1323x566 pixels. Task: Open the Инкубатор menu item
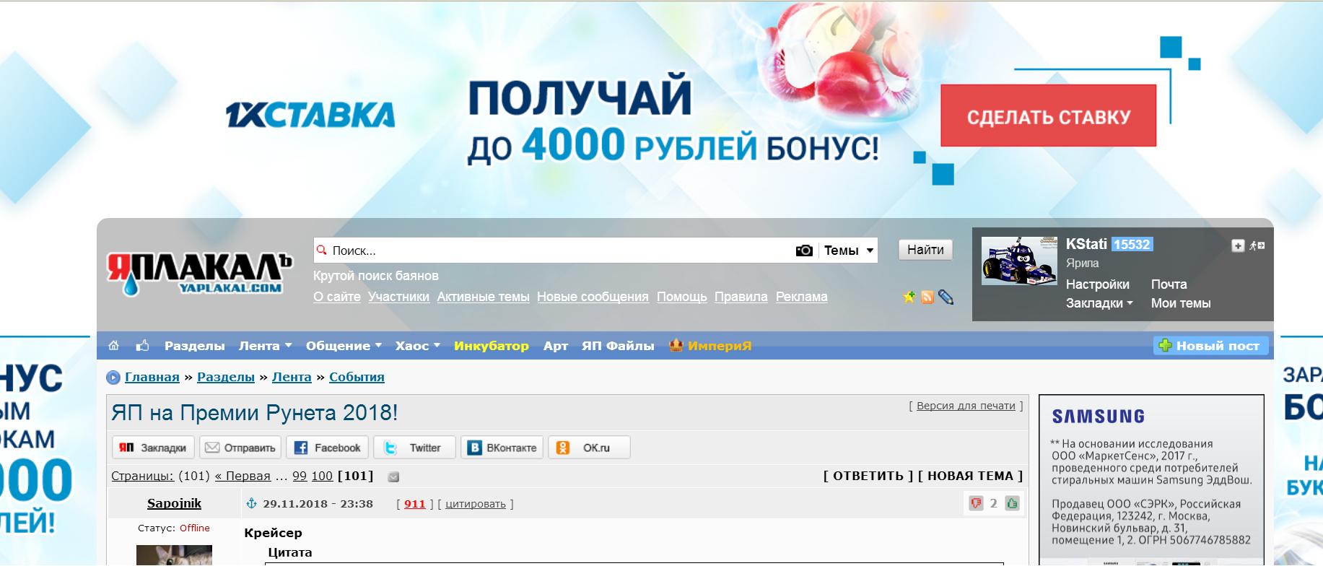click(491, 346)
